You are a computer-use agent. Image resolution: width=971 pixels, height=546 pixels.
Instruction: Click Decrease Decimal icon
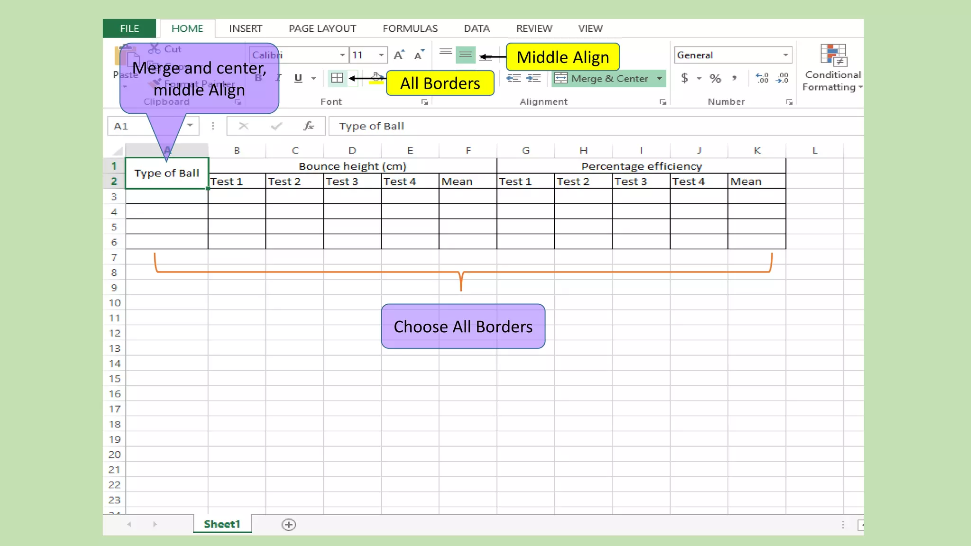(x=782, y=78)
